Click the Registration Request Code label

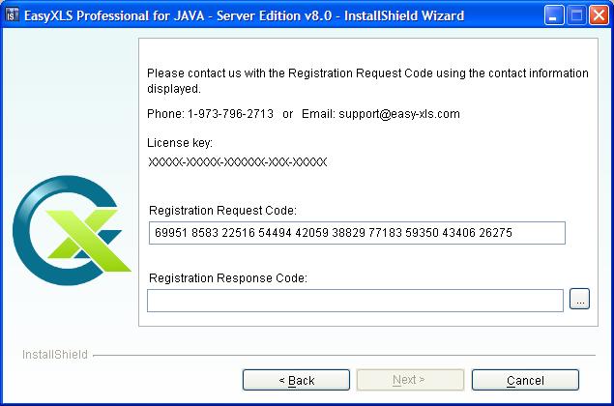222,211
